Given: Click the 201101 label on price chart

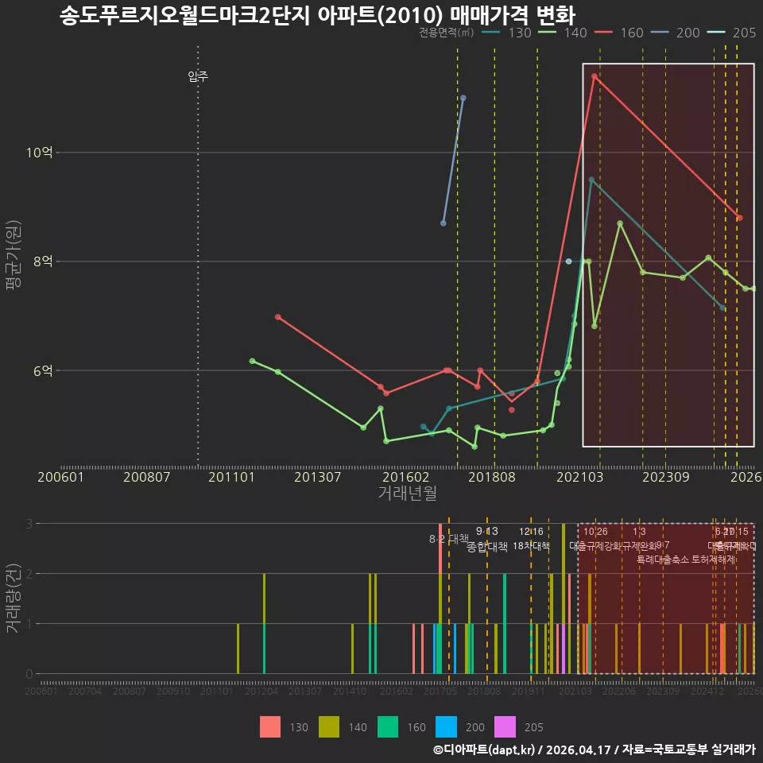Looking at the screenshot, I should point(231,477).
